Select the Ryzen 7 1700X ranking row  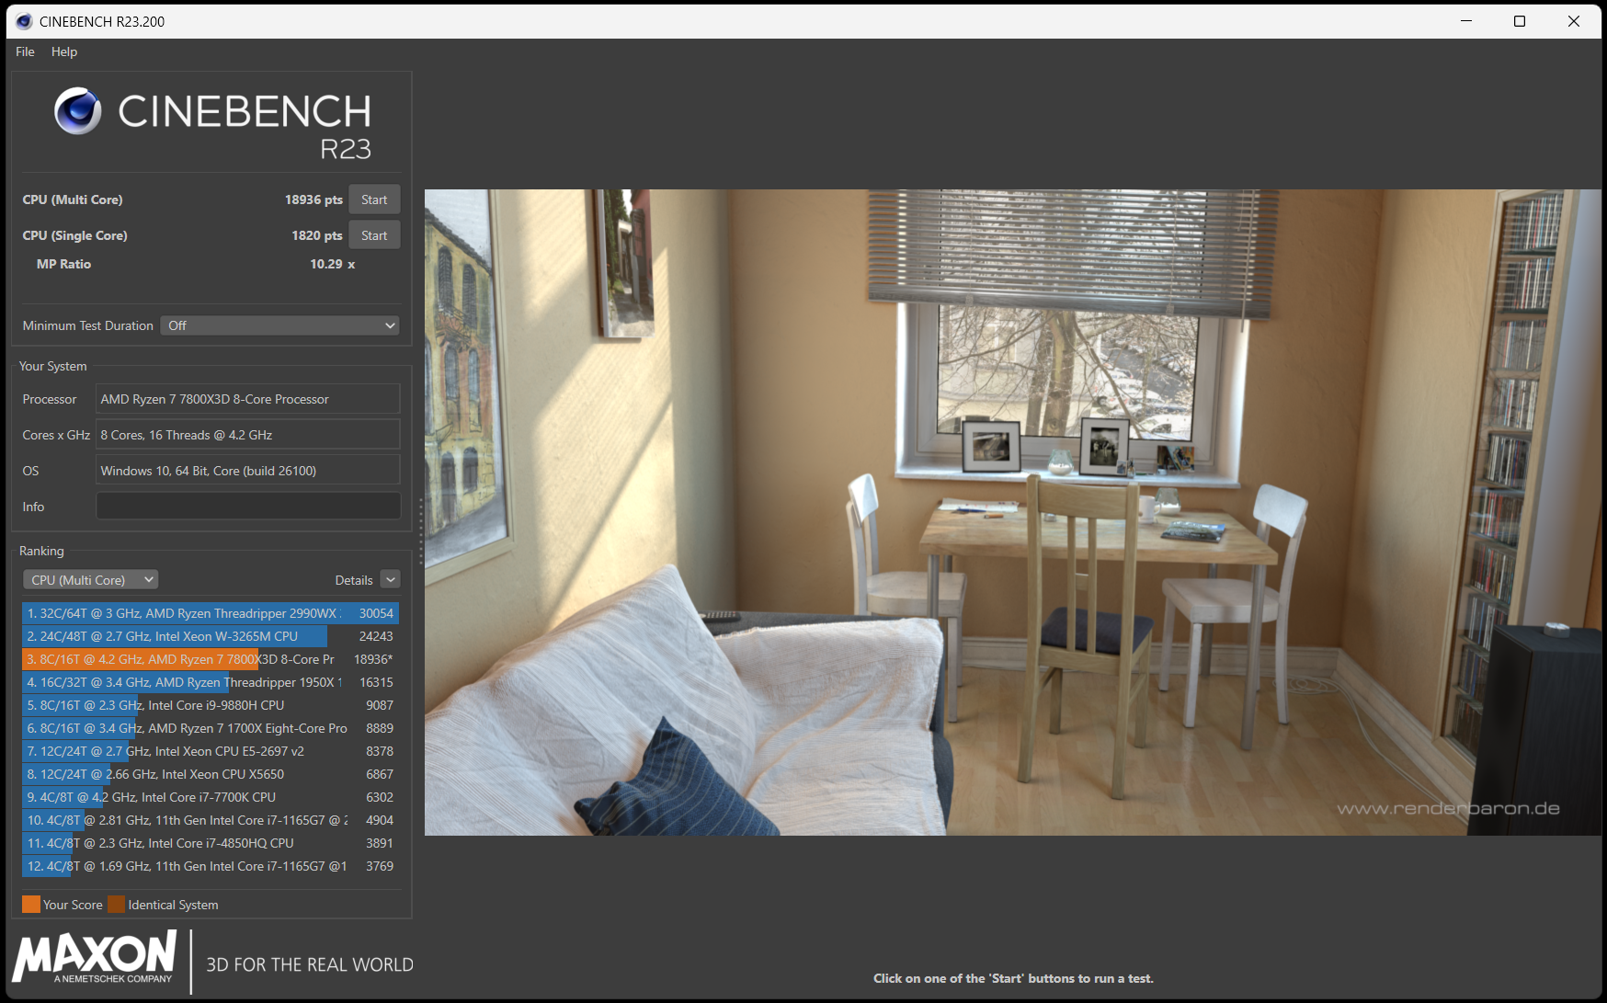pos(211,728)
